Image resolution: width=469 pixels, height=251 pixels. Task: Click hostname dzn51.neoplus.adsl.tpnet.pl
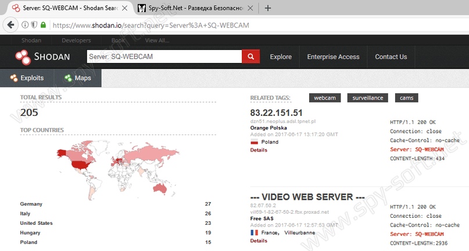[283, 122]
